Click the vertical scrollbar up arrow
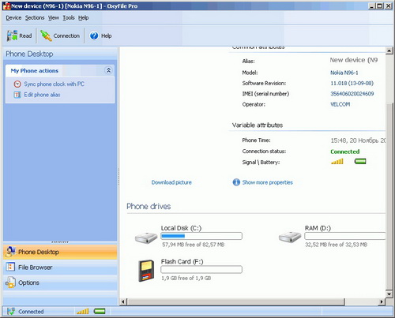The width and height of the screenshot is (395, 318). [389, 51]
